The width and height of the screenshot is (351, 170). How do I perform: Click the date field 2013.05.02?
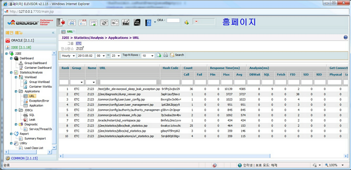86,55
